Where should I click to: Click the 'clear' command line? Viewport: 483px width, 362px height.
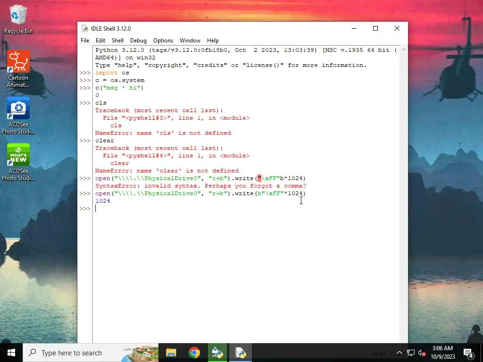click(104, 140)
